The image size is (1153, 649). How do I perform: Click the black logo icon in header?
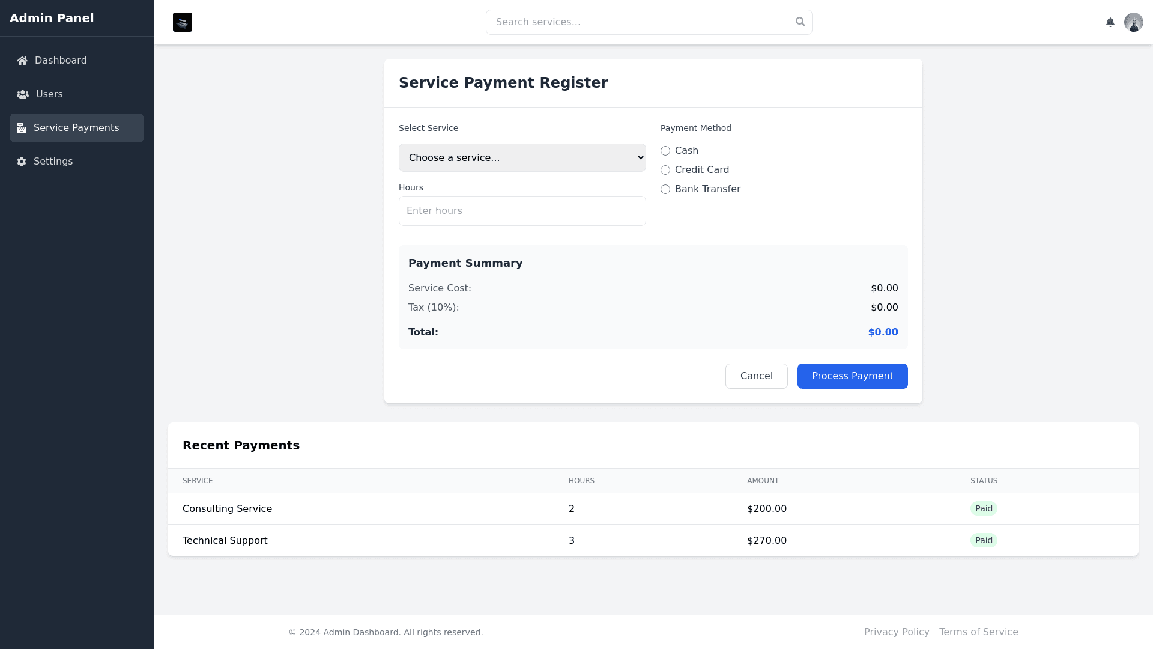point(183,22)
